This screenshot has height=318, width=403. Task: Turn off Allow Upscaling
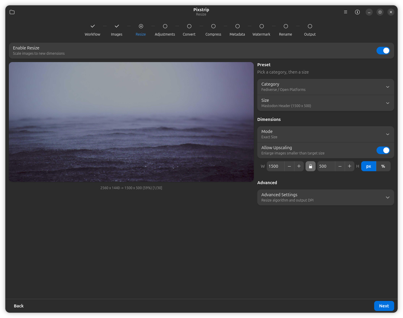(x=383, y=150)
